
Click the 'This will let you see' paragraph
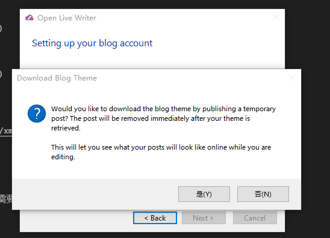pos(161,152)
